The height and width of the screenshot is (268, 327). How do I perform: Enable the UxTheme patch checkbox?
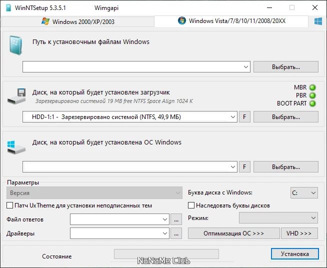pos(10,205)
